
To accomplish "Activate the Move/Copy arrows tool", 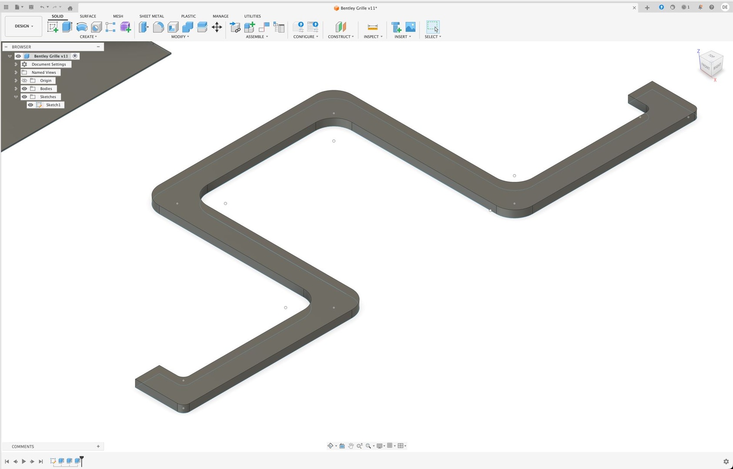I will 217,27.
